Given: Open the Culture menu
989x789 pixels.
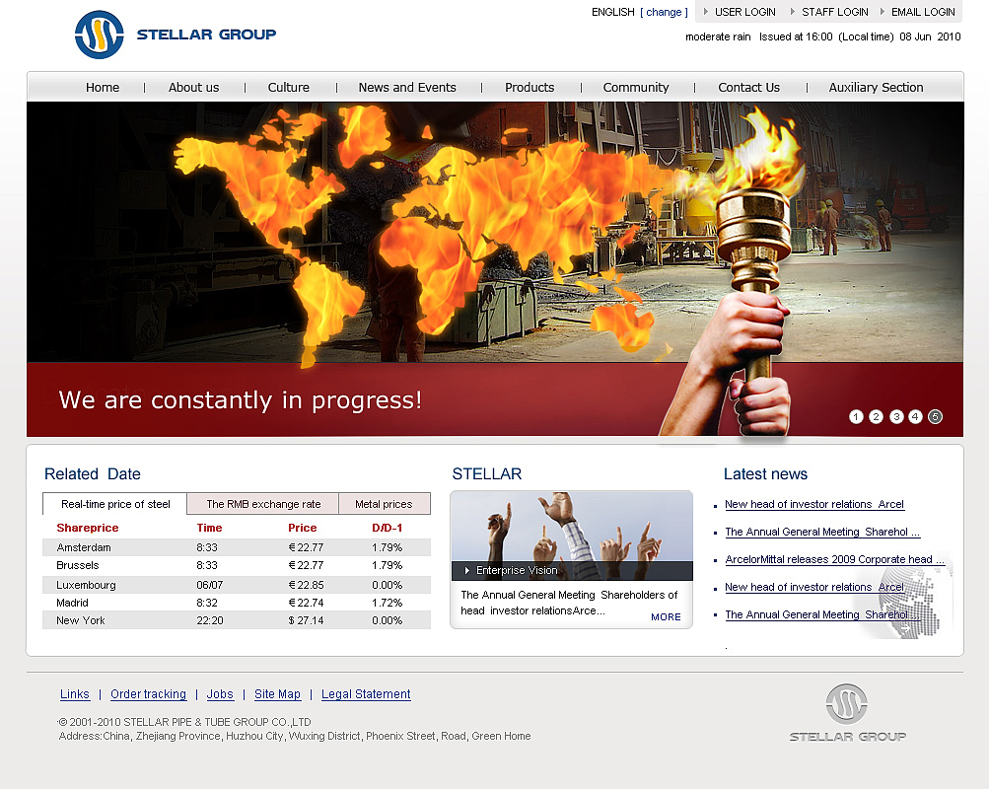Looking at the screenshot, I should click(x=288, y=87).
